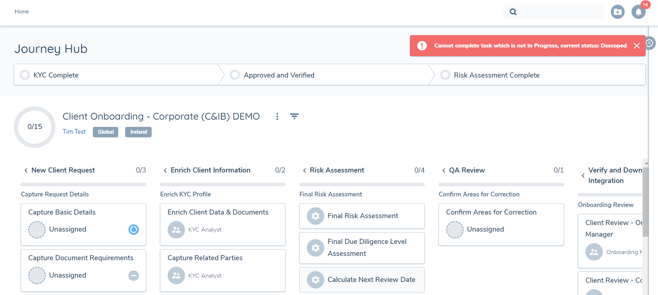
Task: Dismiss the error notification banner
Action: [x=637, y=46]
